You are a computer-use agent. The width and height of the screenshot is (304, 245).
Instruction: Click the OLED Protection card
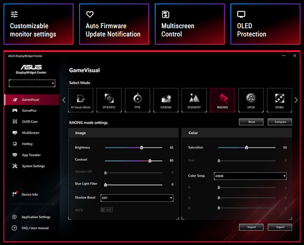click(265, 24)
